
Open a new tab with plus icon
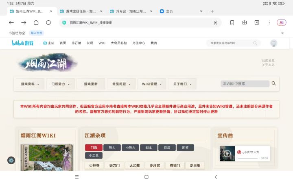(212, 11)
